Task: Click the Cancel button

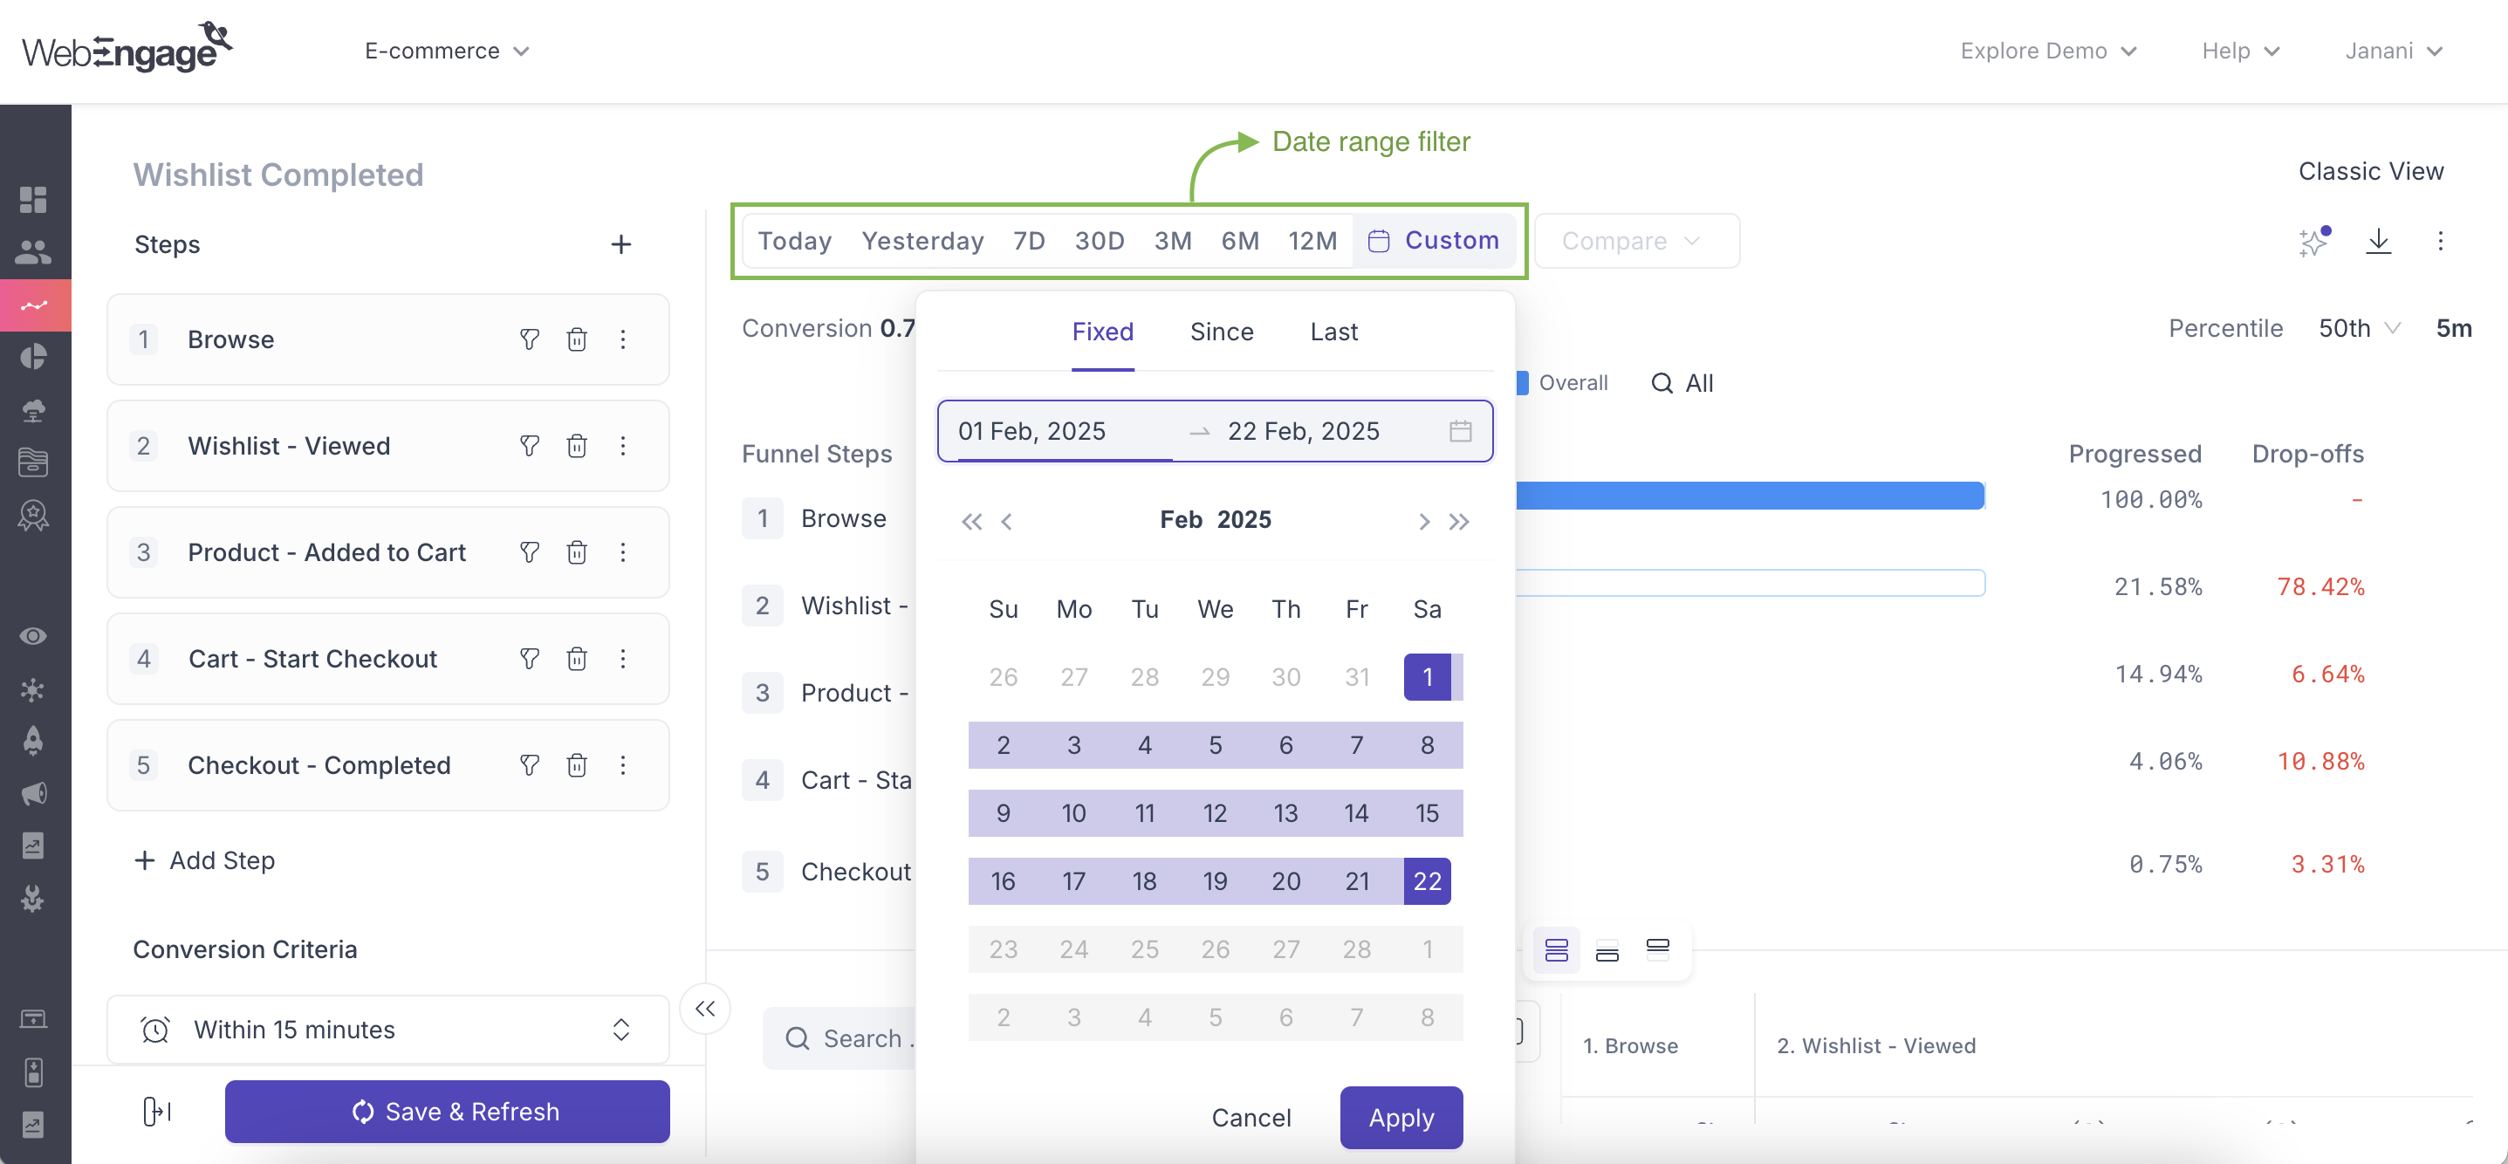Action: pos(1251,1119)
